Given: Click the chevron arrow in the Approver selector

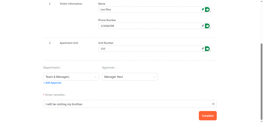Looking at the screenshot, I should [154, 77].
